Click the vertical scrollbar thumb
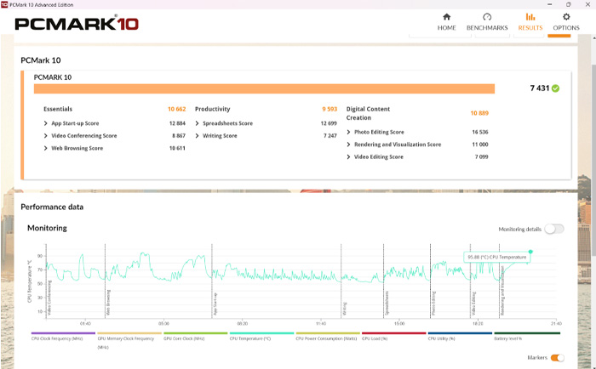The image size is (596, 369). click(593, 160)
